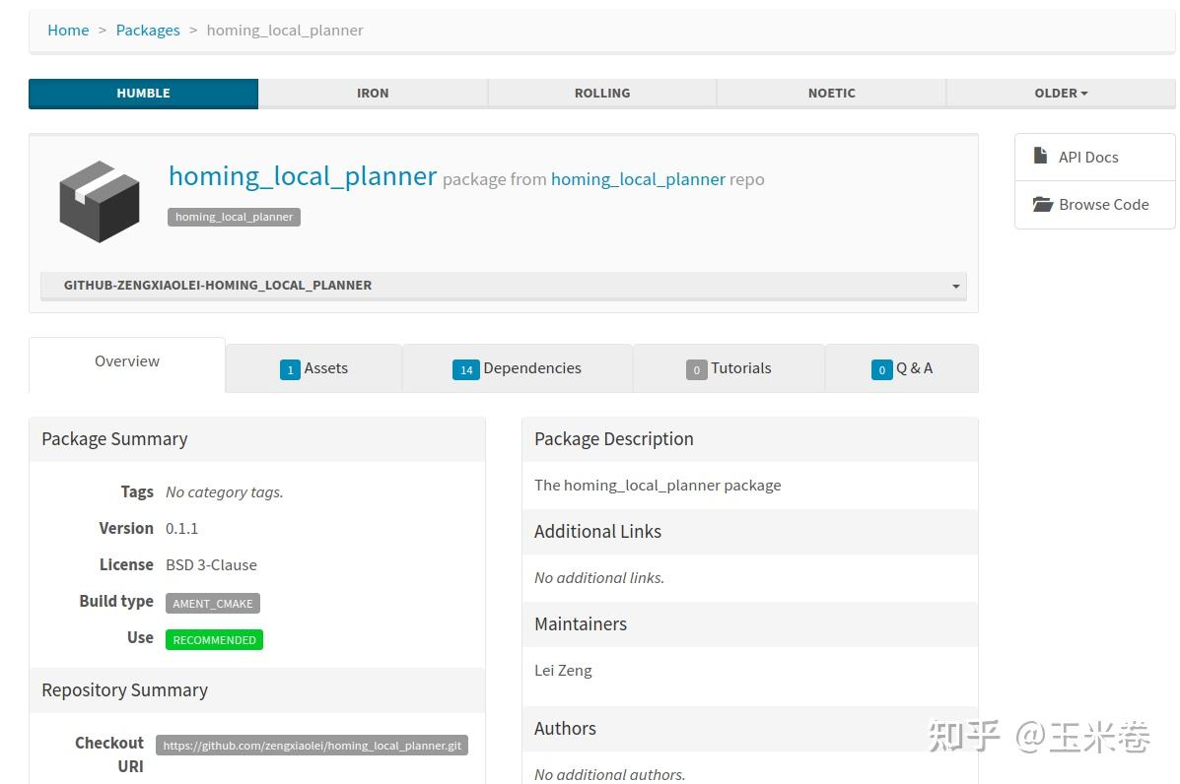Navigate to Packages via breadcrumb

(x=147, y=30)
